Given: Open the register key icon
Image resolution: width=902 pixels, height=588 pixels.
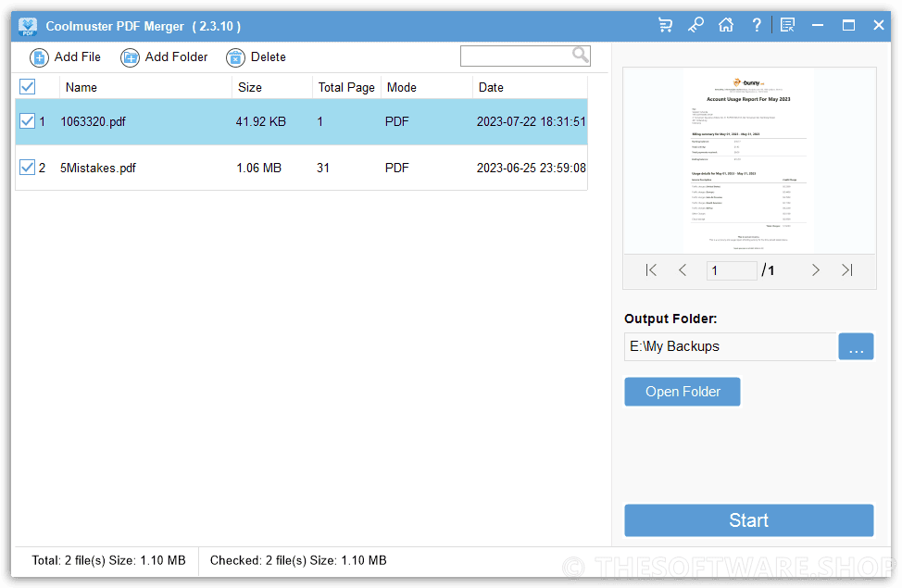Looking at the screenshot, I should [x=695, y=25].
